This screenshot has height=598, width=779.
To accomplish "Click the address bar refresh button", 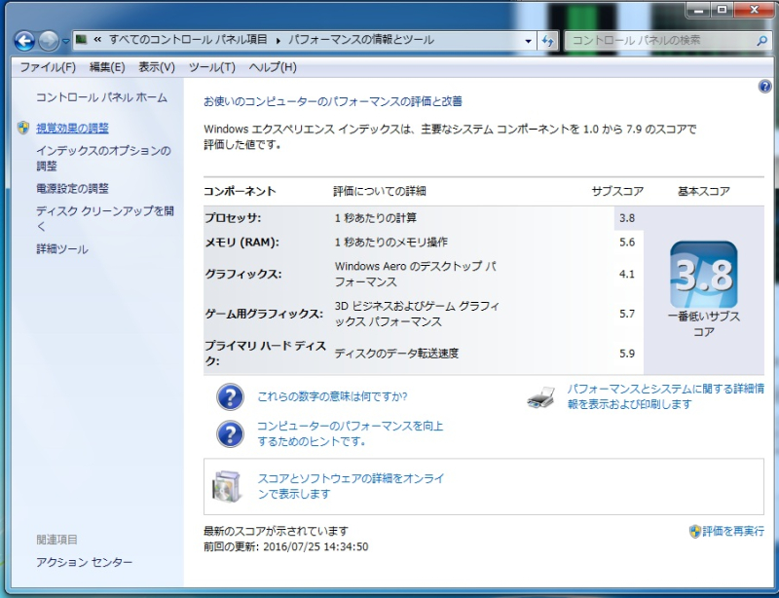I will 547,41.
